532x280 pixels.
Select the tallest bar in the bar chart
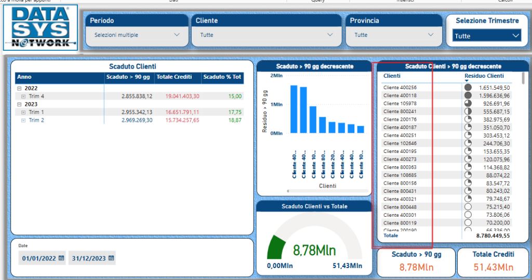294,109
